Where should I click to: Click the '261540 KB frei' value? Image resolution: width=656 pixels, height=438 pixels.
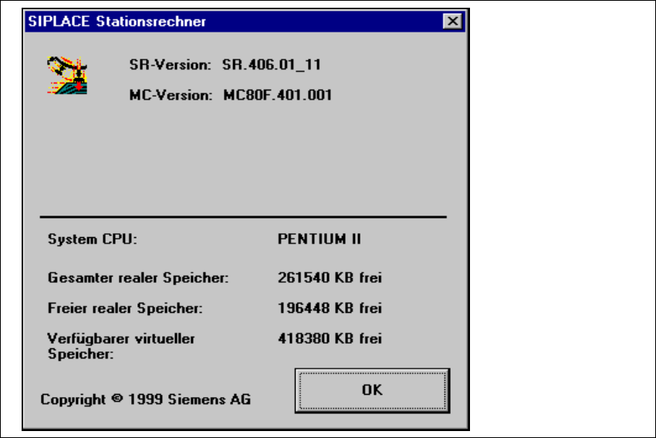330,277
